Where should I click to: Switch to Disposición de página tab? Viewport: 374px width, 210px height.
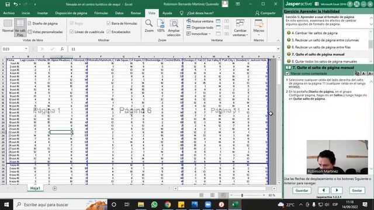pos(71,13)
